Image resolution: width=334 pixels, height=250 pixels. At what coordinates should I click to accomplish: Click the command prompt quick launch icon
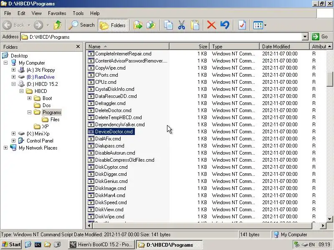(x=38, y=245)
